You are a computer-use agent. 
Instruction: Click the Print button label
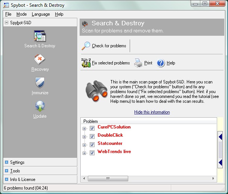pyautogui.click(x=148, y=63)
